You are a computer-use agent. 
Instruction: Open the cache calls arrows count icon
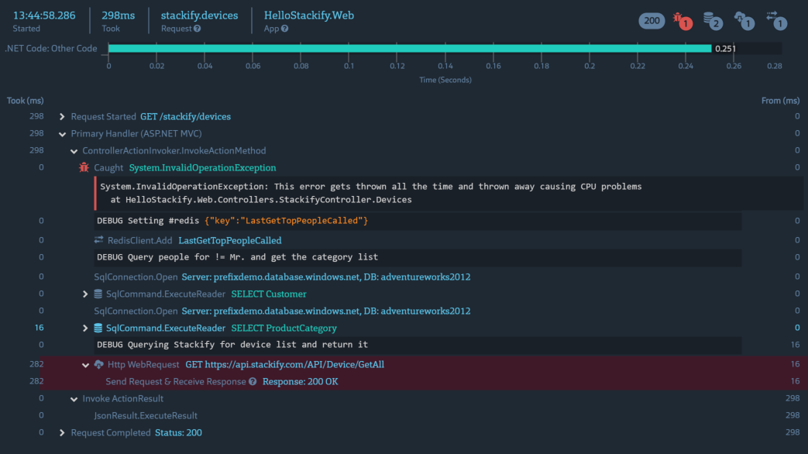[776, 21]
